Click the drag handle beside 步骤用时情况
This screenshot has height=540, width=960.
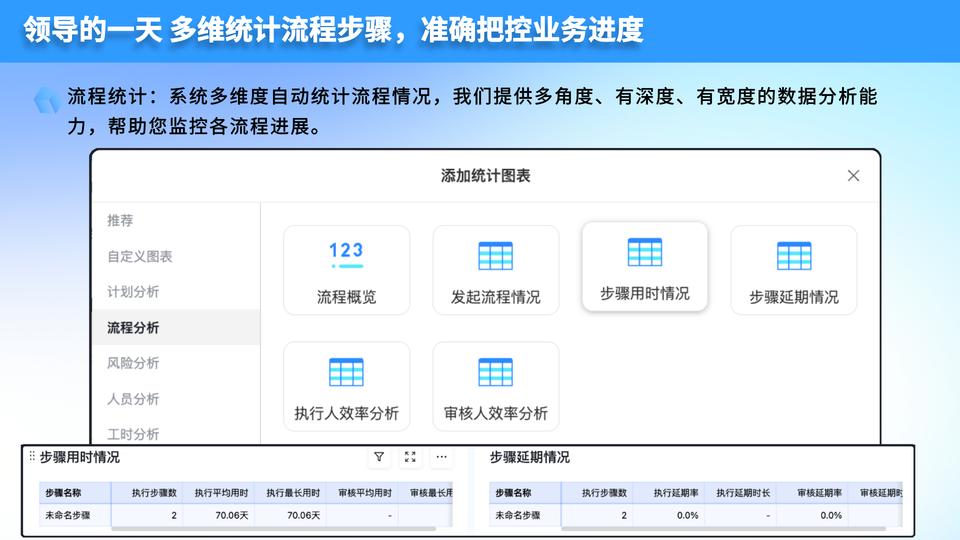click(x=32, y=456)
